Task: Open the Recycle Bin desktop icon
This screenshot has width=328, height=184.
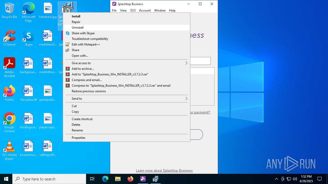Action: [9, 11]
